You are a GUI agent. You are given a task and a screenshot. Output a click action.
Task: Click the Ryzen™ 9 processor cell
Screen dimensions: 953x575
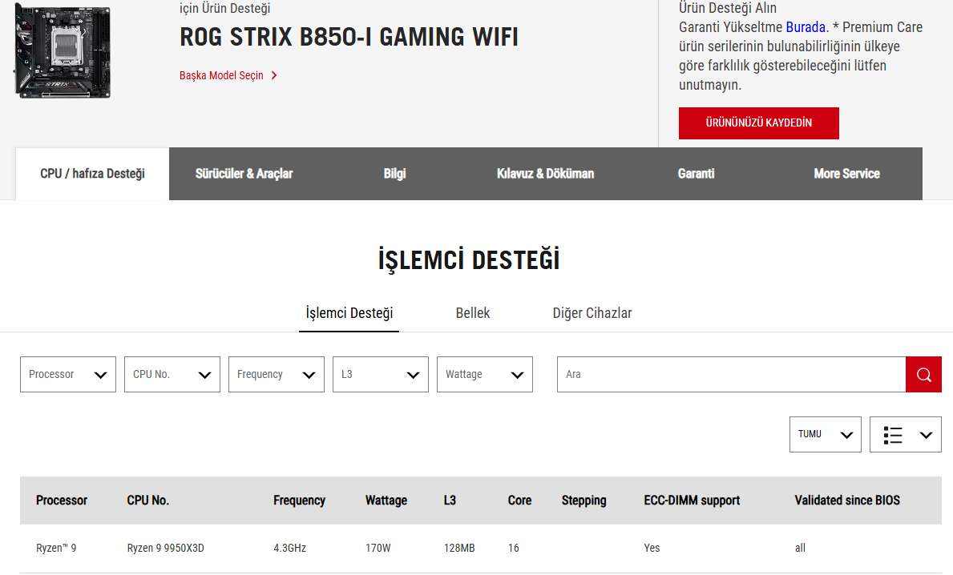(x=56, y=549)
